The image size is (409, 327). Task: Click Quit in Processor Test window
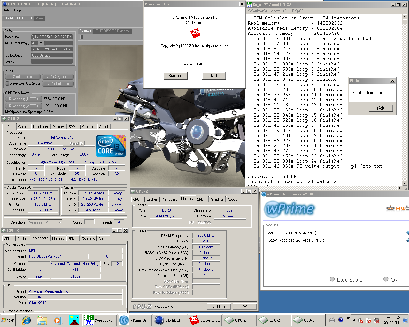tap(214, 76)
